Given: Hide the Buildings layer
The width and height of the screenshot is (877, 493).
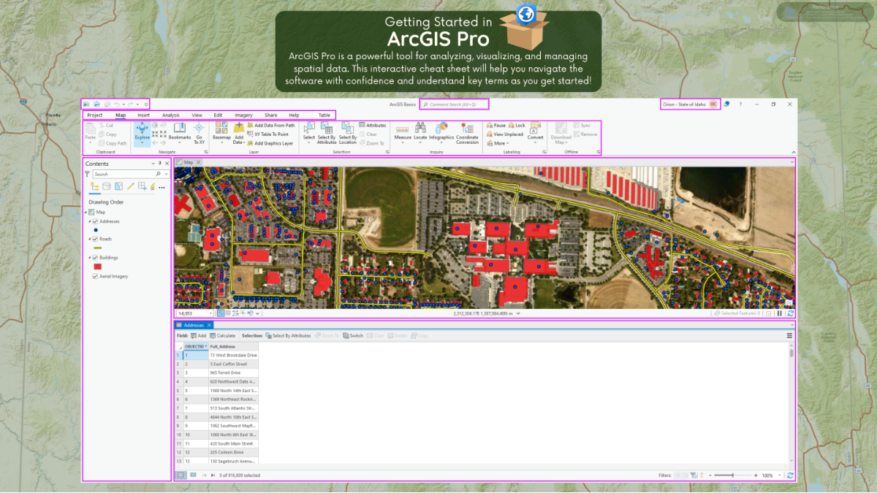Looking at the screenshot, I should click(95, 258).
